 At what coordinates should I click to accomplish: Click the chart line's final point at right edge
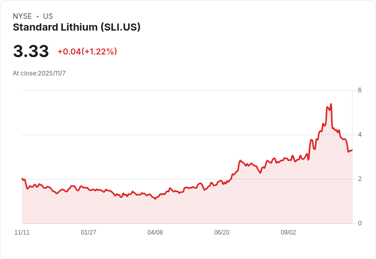pyautogui.click(x=352, y=150)
